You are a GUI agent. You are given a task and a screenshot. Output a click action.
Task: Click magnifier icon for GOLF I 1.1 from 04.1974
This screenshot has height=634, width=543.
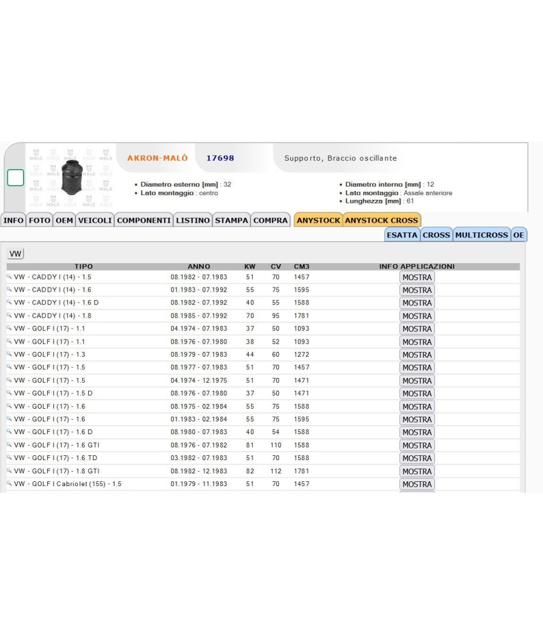click(9, 328)
